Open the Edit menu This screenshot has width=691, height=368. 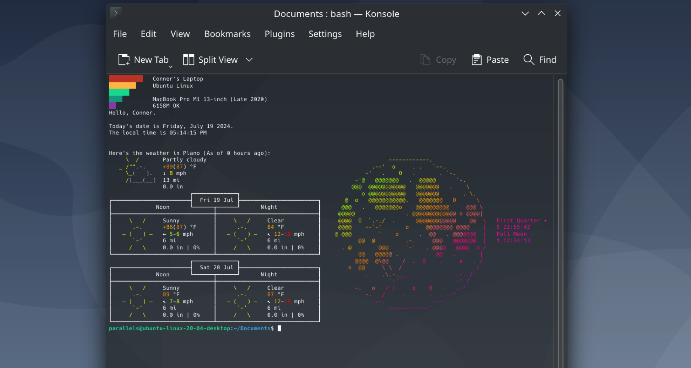[x=148, y=34]
